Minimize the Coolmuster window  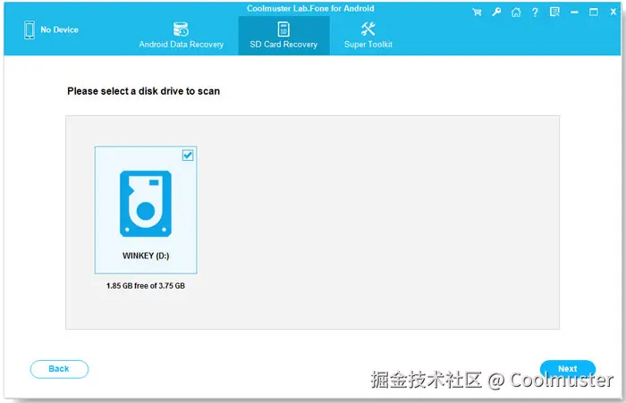pyautogui.click(x=574, y=13)
